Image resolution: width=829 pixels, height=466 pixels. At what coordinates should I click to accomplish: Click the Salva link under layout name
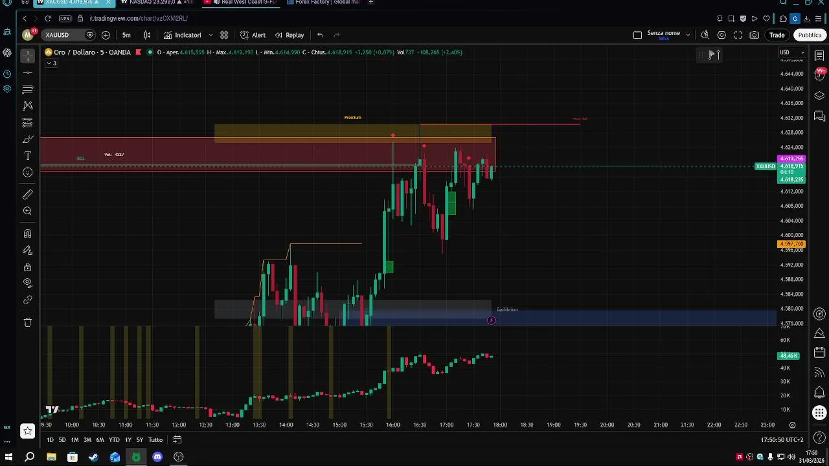click(663, 39)
